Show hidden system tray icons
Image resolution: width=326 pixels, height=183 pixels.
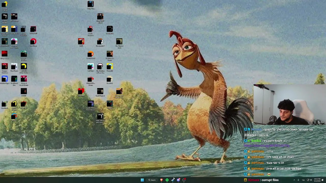[294, 180]
